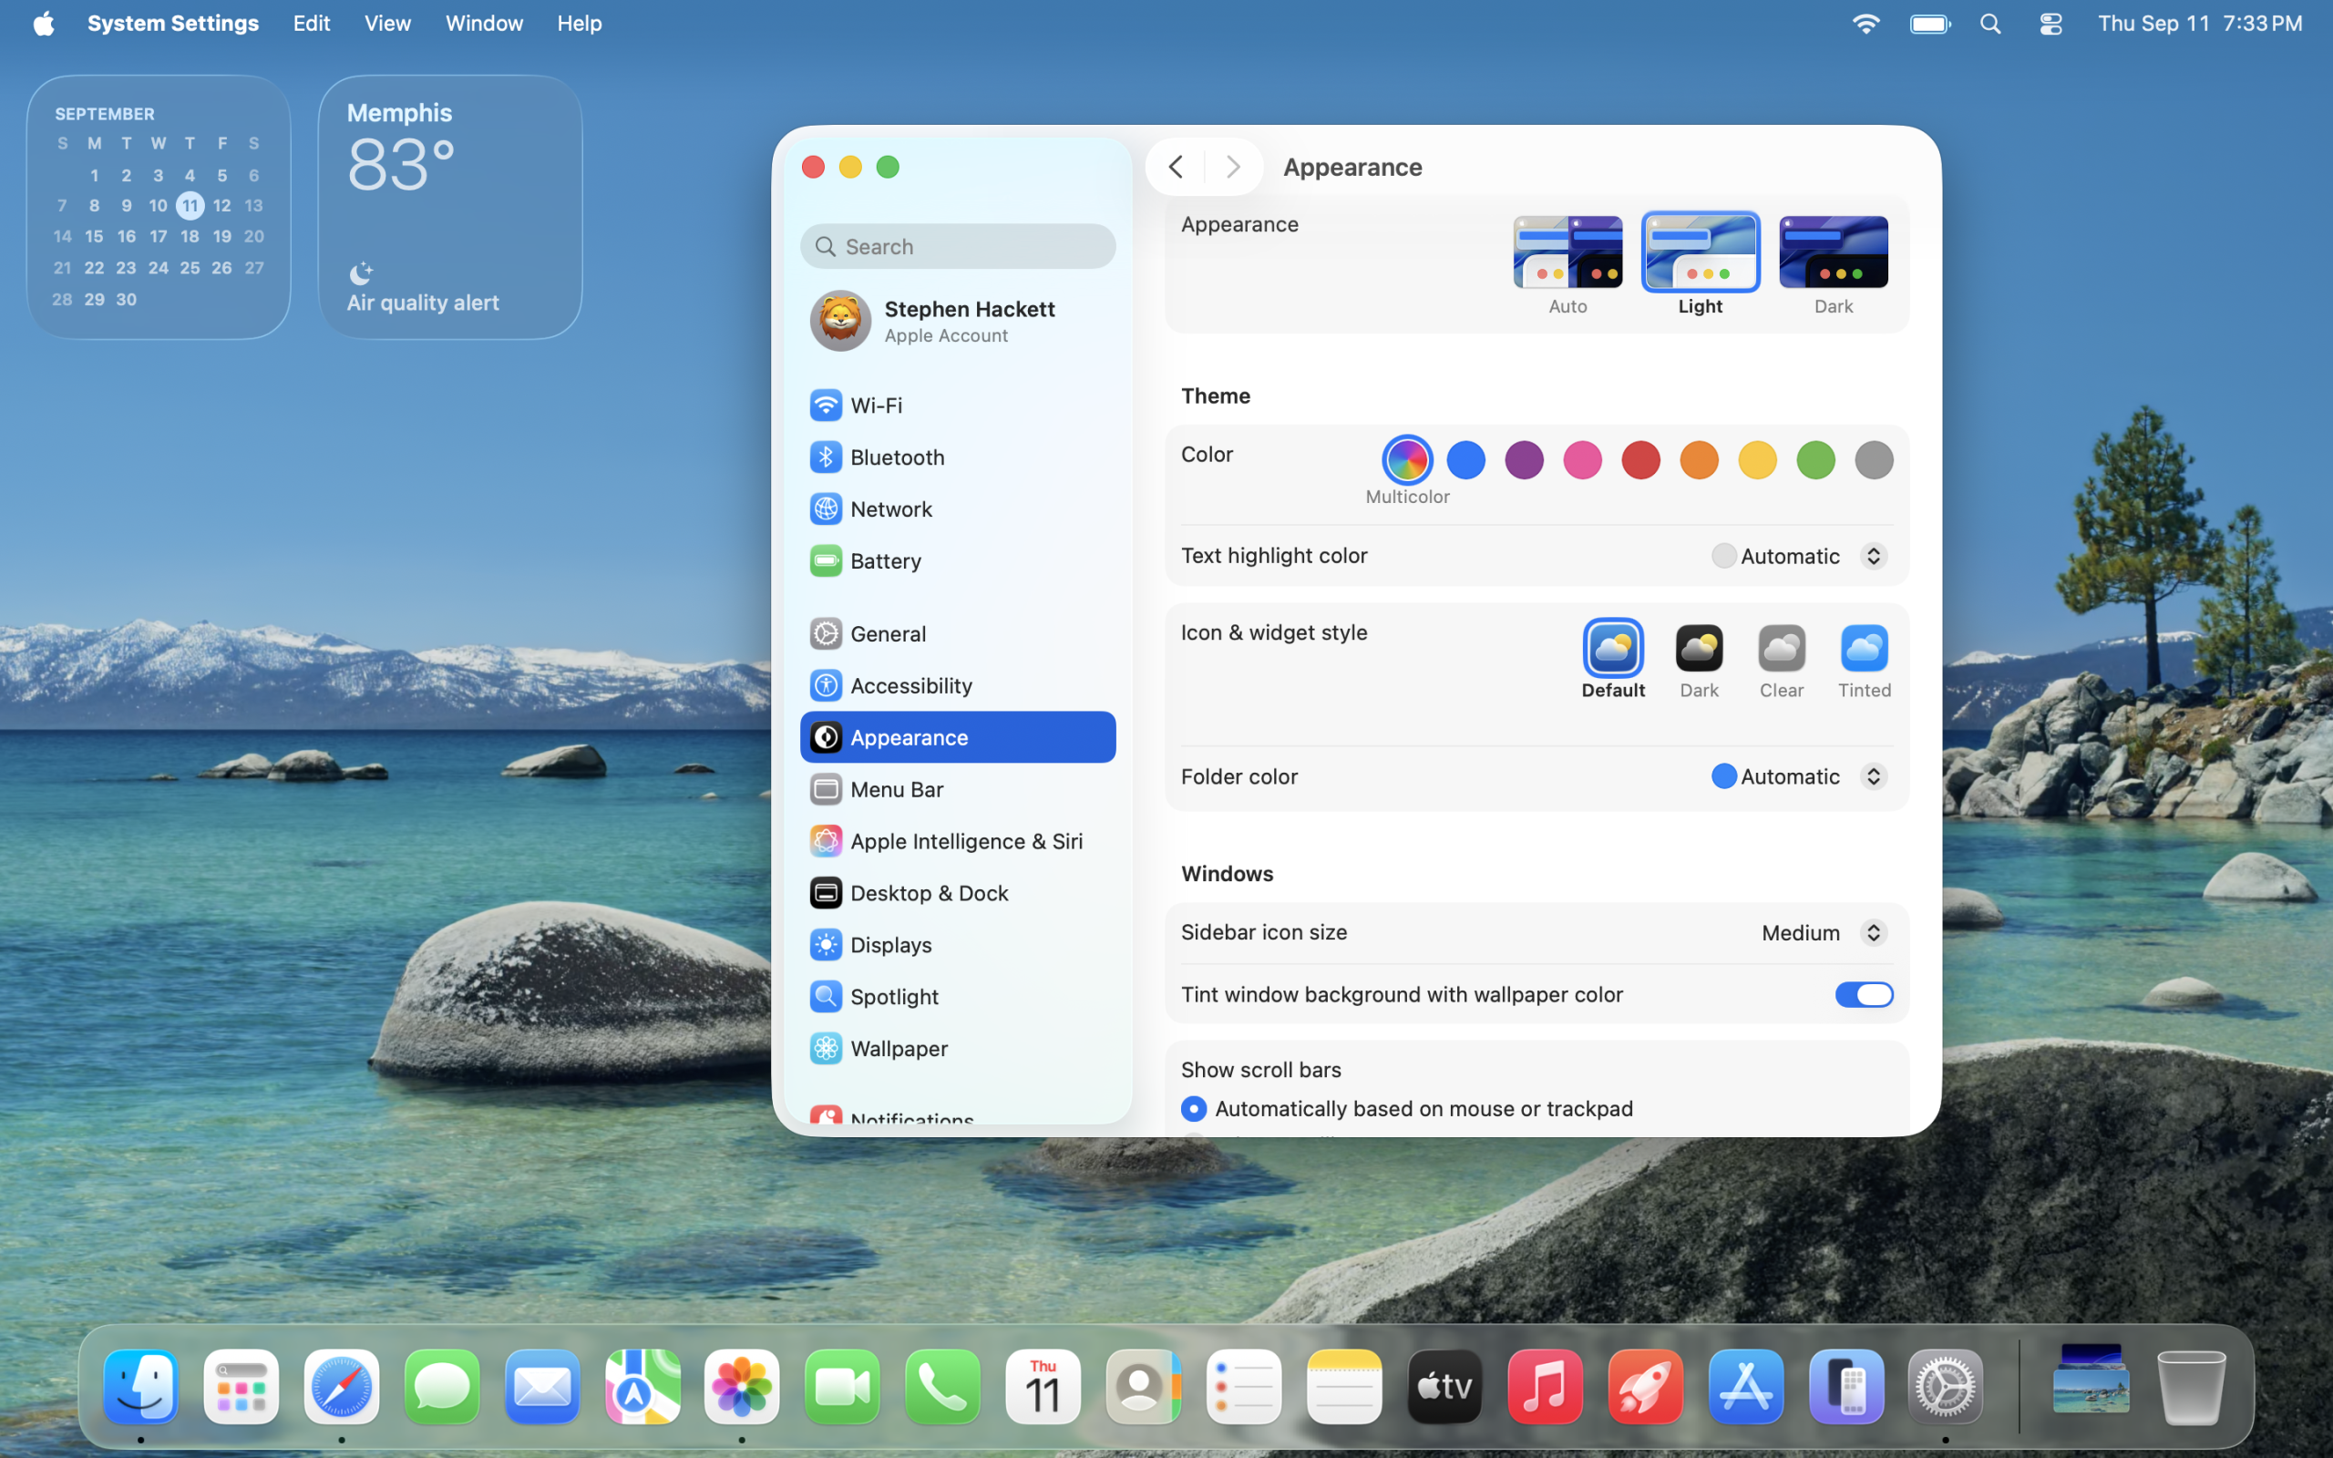The image size is (2333, 1458).
Task: Open Control Center from the menu bar
Action: (2050, 24)
